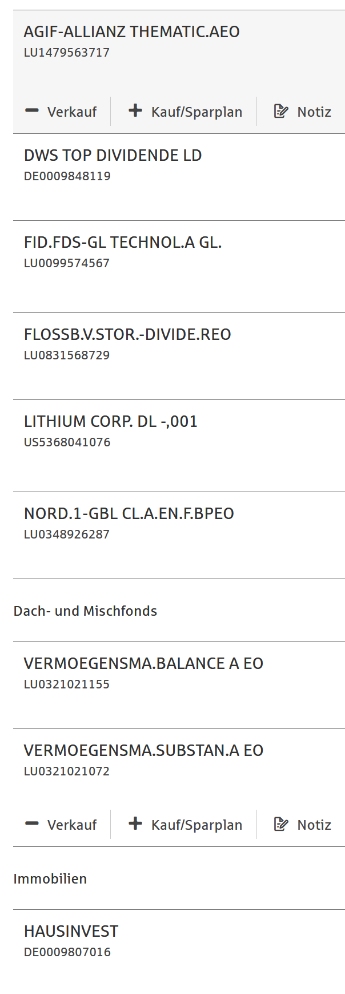This screenshot has height=994, width=345.
Task: Expand the FID.FDS-GL TECHNOL.A GL. entry
Action: point(122,243)
